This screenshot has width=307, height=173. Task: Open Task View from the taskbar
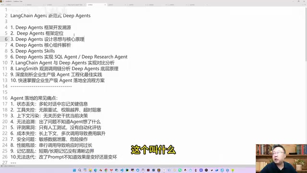85,170
